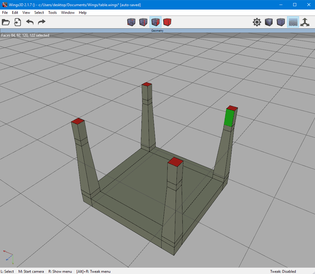Select the face selection mode cube icon
Viewport: 315px width, 274px height.
155,22
